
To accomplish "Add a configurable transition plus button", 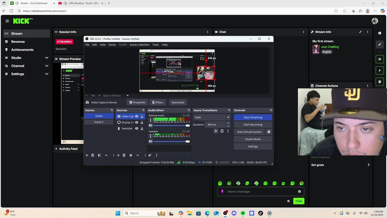I will coord(216,131).
